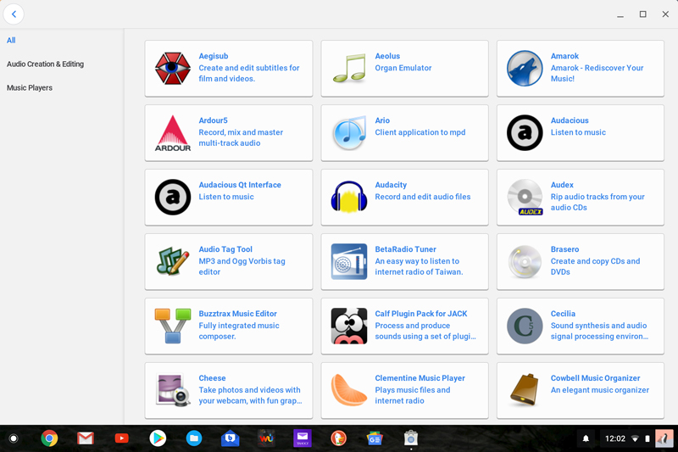Open Play Store from the shelf
The height and width of the screenshot is (452, 678).
pos(158,438)
